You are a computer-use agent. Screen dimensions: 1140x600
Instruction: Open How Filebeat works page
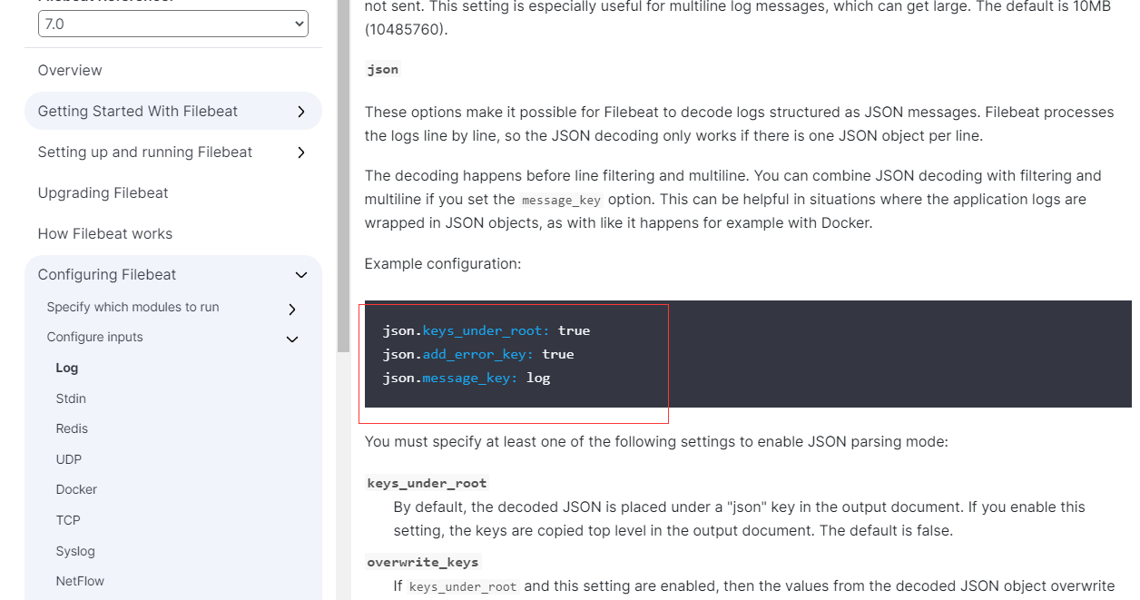pyautogui.click(x=105, y=233)
